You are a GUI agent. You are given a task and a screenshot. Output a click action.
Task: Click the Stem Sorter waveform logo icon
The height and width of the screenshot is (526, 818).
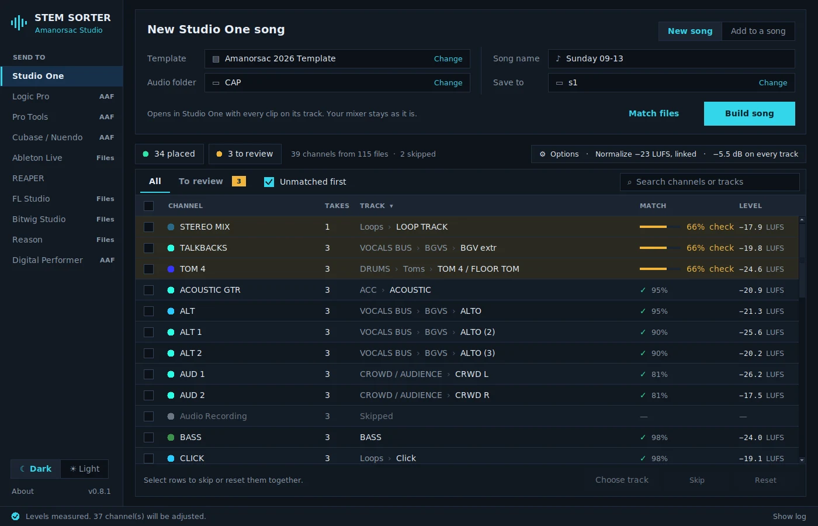[19, 23]
